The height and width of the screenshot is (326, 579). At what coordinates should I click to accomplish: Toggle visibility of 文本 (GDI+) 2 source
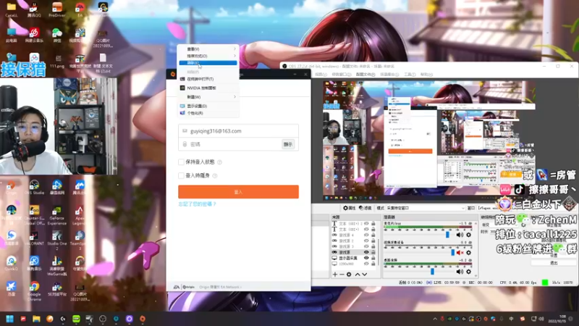(366, 224)
